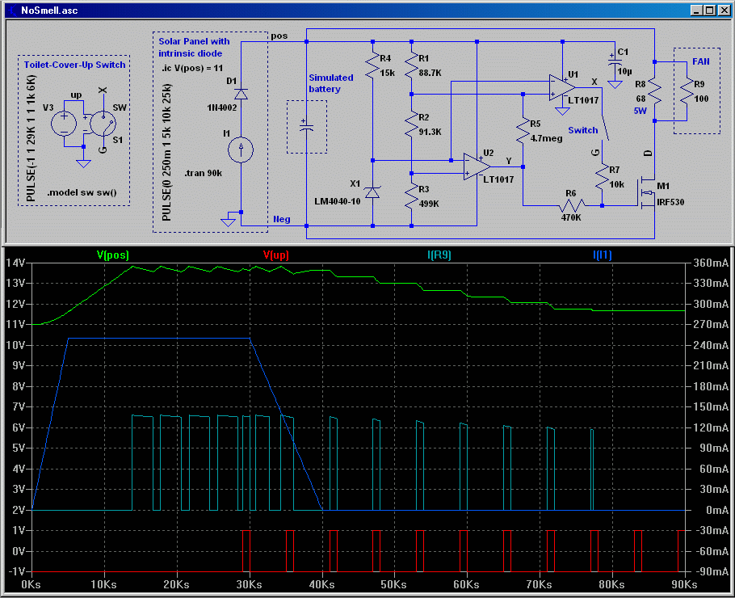Click the IRF530 part label
The width and height of the screenshot is (735, 598).
(670, 202)
